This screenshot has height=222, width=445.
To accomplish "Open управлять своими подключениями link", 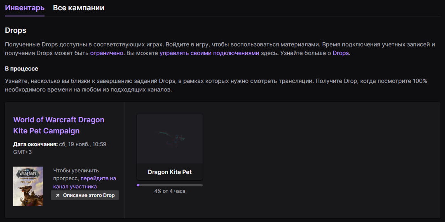I will pyautogui.click(x=209, y=53).
